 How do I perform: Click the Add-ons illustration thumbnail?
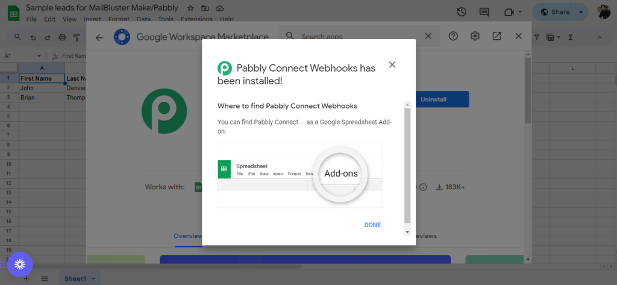[x=300, y=175]
